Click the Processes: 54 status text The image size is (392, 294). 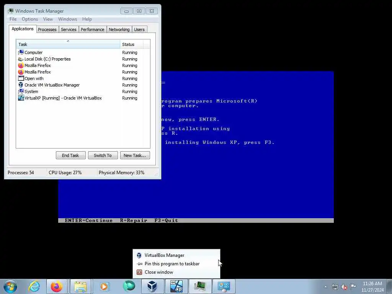21,173
